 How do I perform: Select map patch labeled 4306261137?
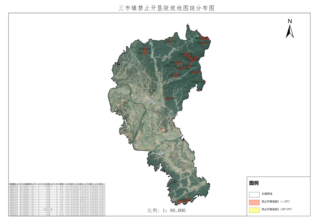point(145,49)
